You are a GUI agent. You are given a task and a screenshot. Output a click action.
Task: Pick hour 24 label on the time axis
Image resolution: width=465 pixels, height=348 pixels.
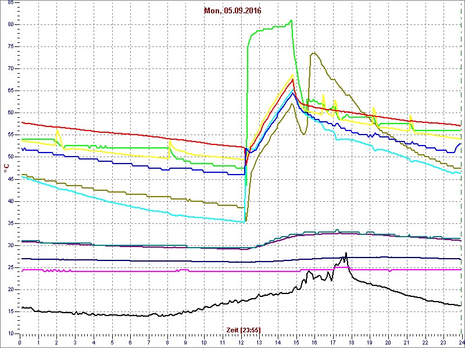461,342
